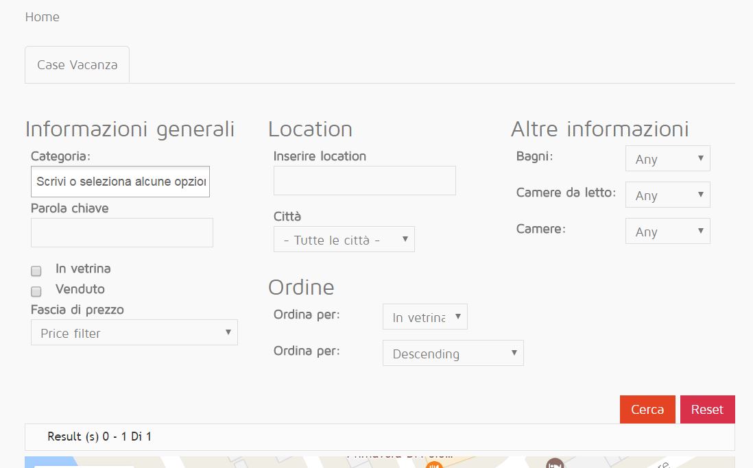Click the Città label text
753x468 pixels.
287,217
